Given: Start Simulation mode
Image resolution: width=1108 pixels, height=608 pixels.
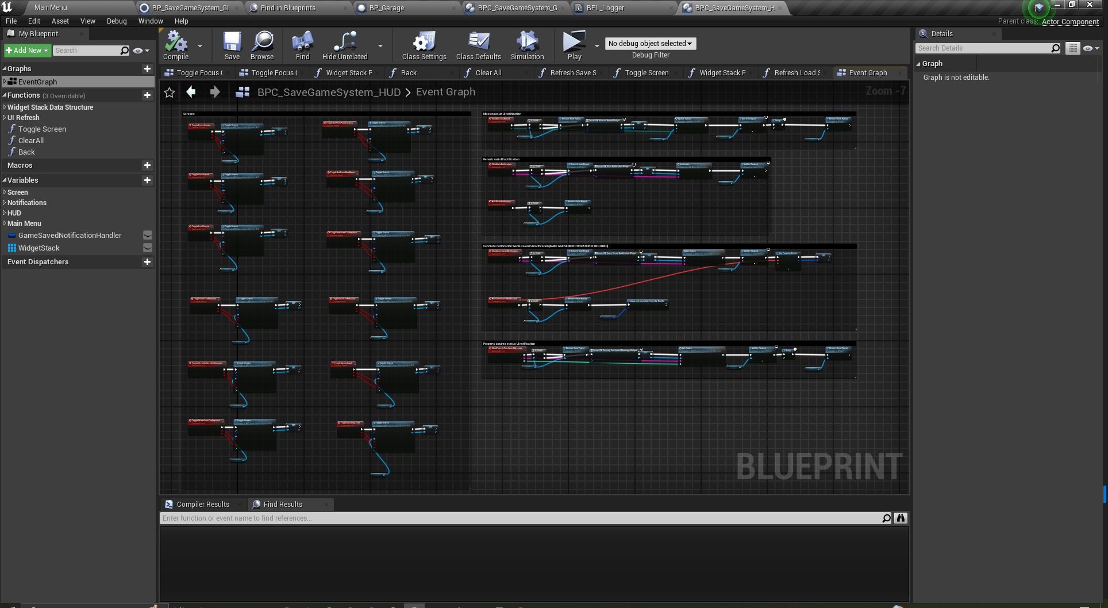Looking at the screenshot, I should (x=527, y=46).
